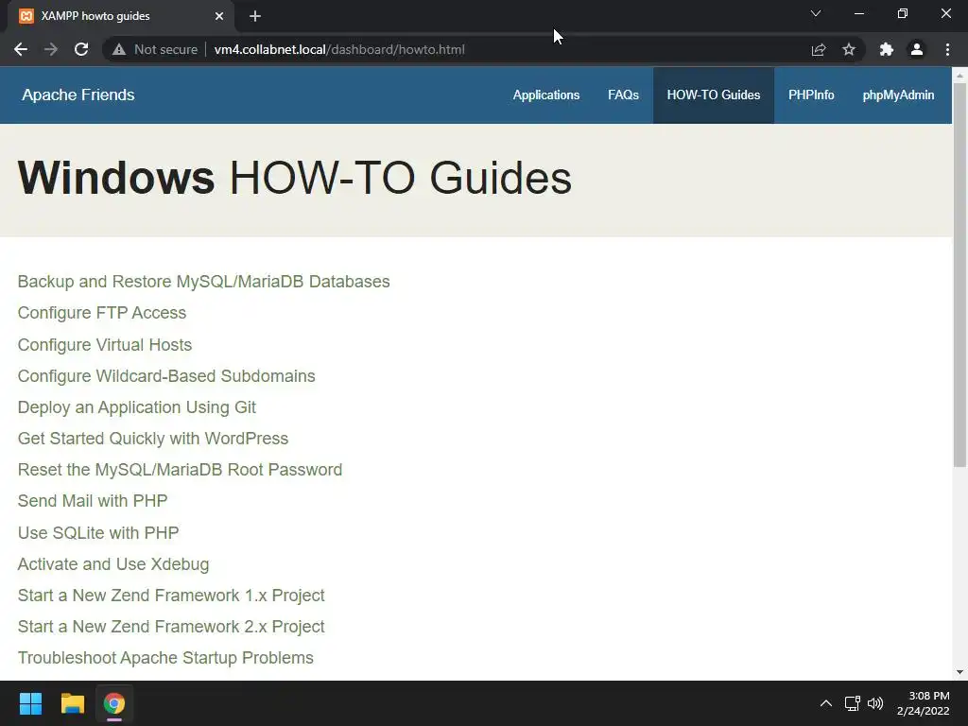
Task: Show hidden system tray icons
Action: point(826,703)
